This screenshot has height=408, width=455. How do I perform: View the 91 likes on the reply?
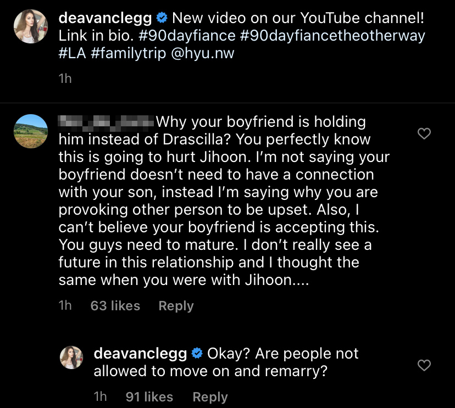(149, 396)
